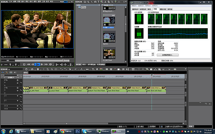Image resolution: width=215 pixels, height=134 pixels.
Task: Open the Create Title dropdown arrow in timeline
Action: 95,70
